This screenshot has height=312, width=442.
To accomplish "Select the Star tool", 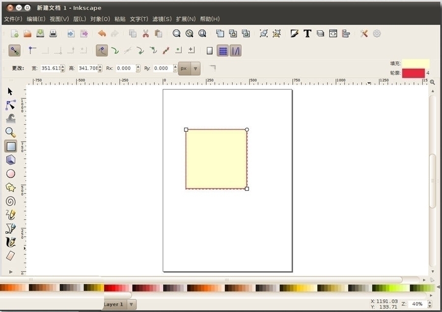I will tap(9, 187).
